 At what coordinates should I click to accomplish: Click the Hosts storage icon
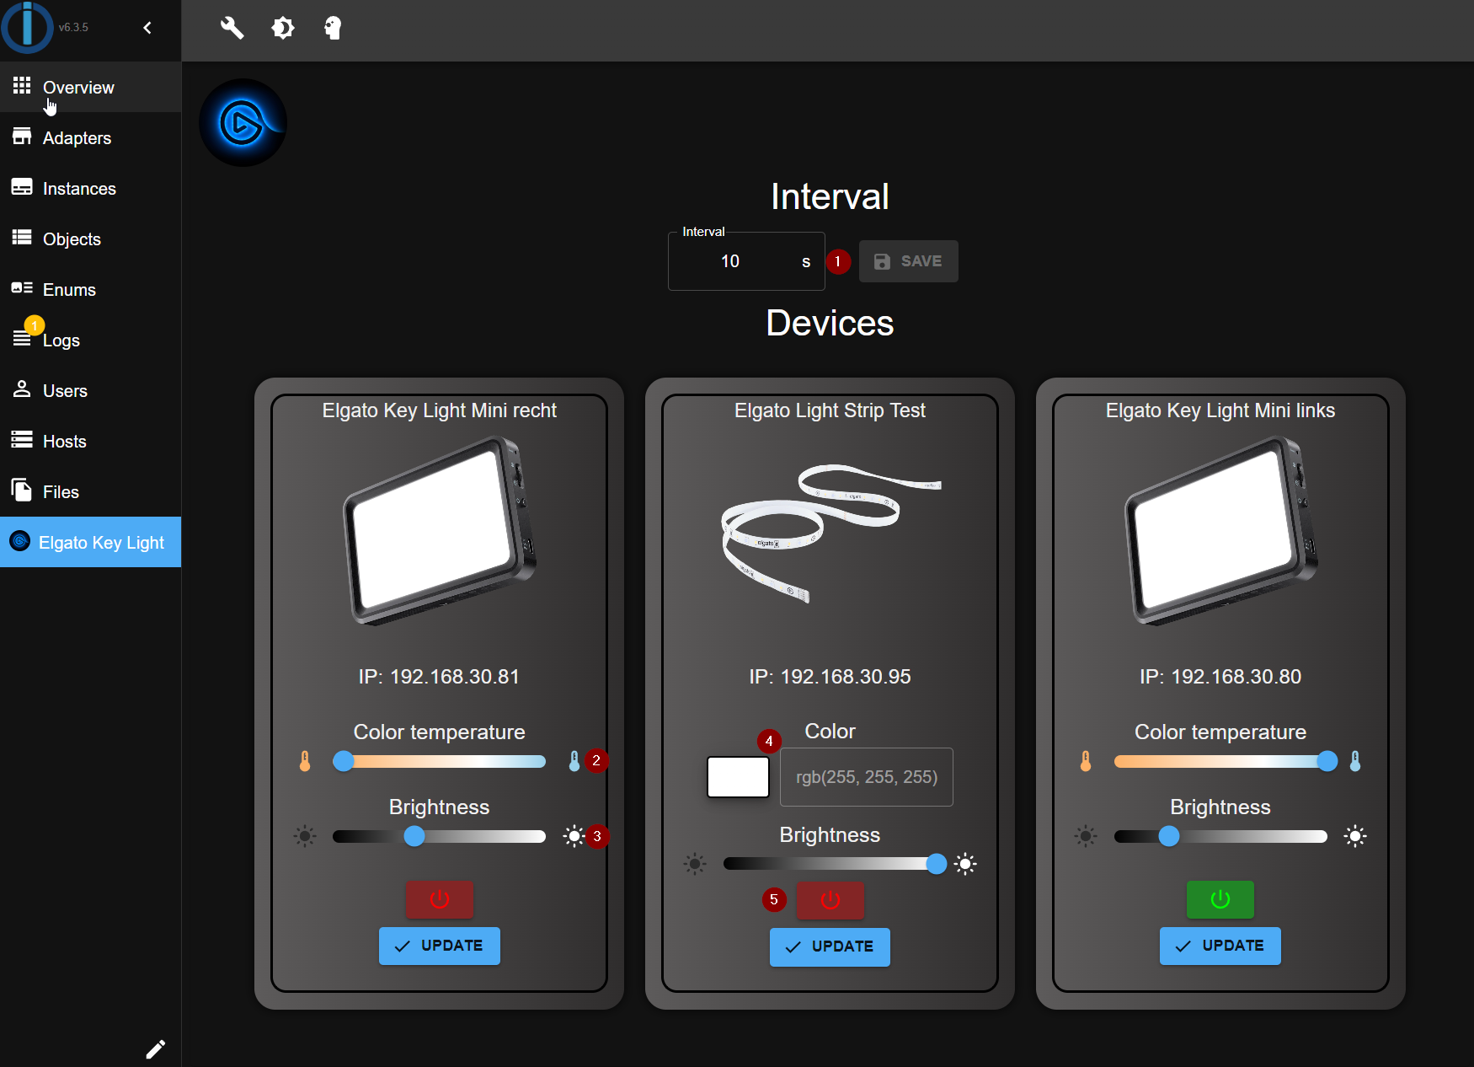click(22, 439)
